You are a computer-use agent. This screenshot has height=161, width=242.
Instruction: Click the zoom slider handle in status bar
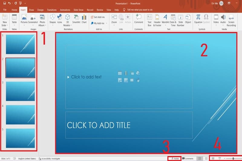tap(233, 158)
